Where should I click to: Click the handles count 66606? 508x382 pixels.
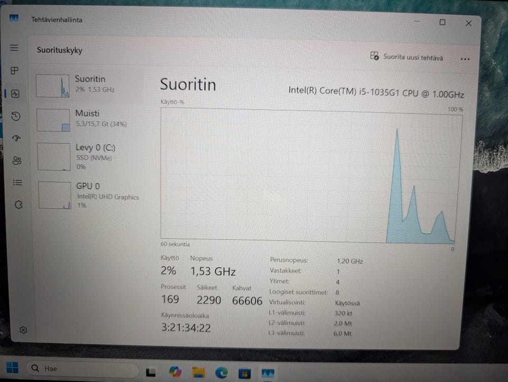click(x=247, y=301)
